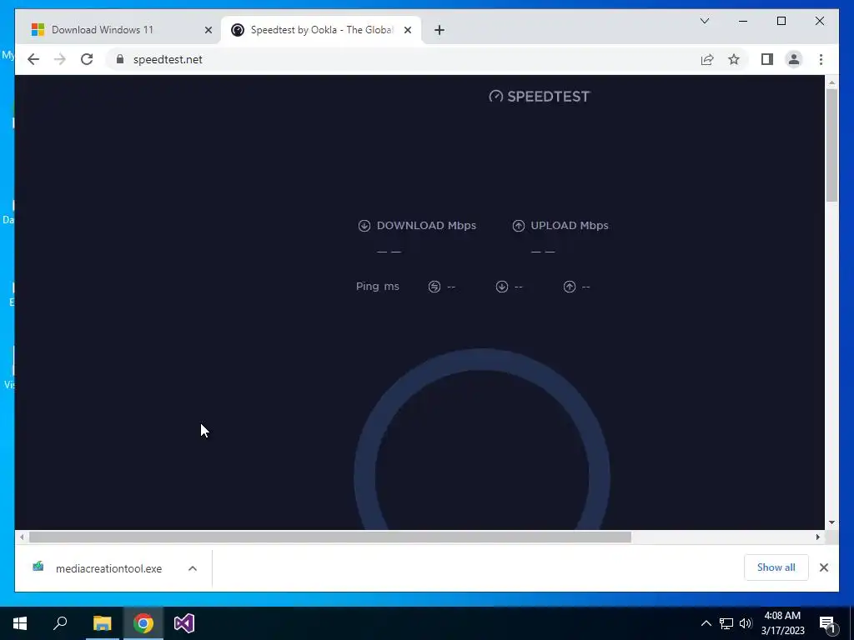This screenshot has width=854, height=640.
Task: Open the notification center icon
Action: point(827,623)
